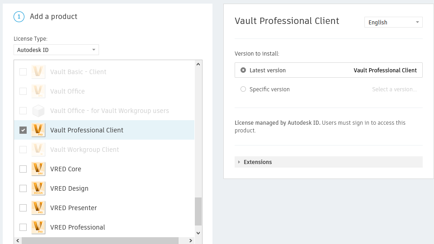The height and width of the screenshot is (244, 434).
Task: Click the VRED Presenter product icon
Action: [x=38, y=208]
